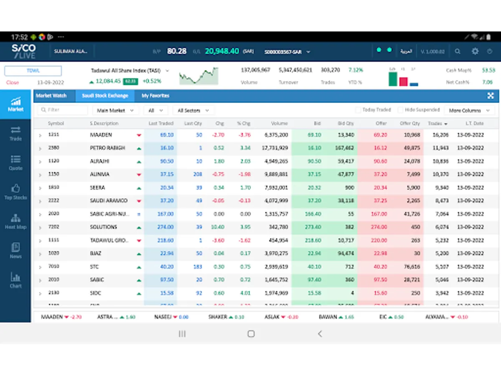Expand the ALRAJHI row
The width and height of the screenshot is (501, 375).
pos(40,162)
